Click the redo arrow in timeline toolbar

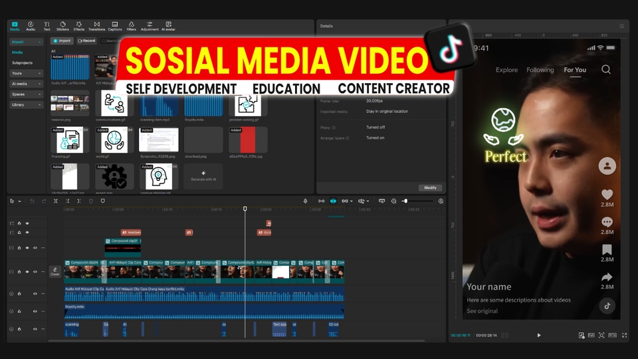coord(44,201)
